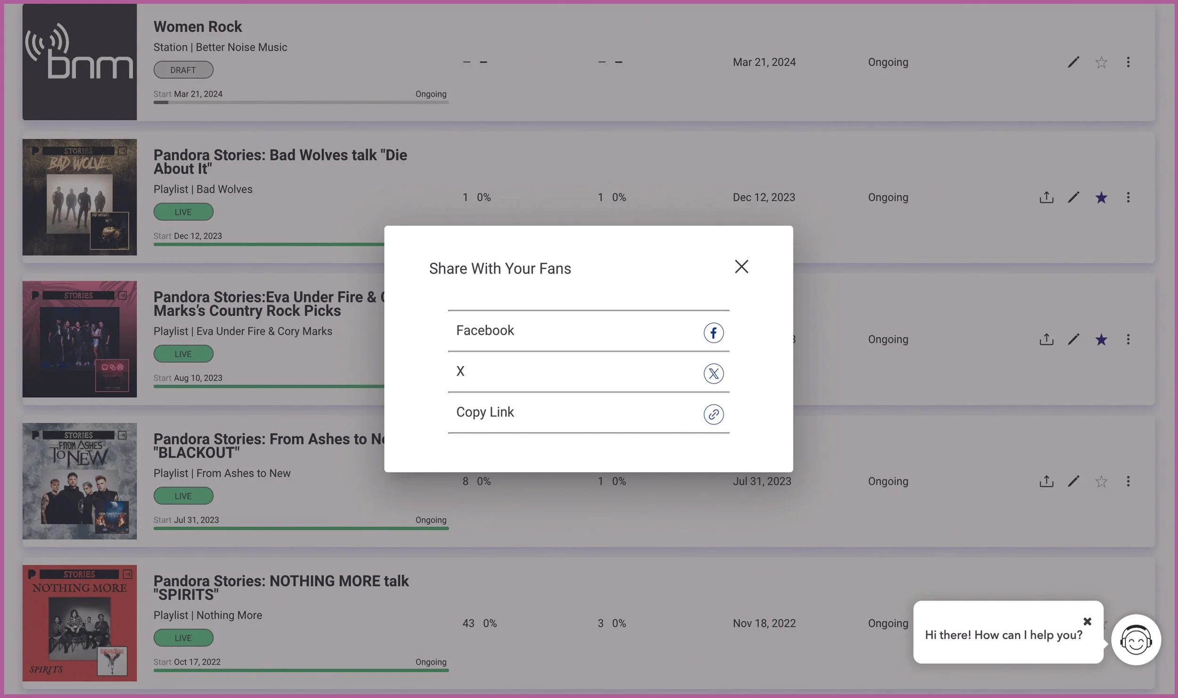Expand more options for From Ashes to New
1178x698 pixels.
point(1128,481)
